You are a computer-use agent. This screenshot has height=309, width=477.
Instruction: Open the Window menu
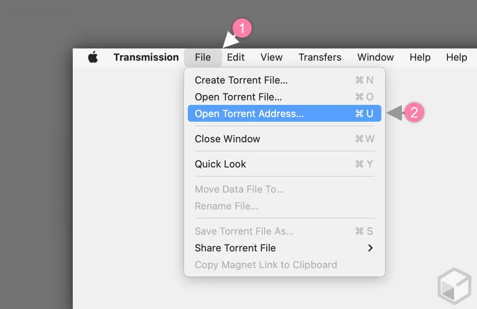pos(375,57)
